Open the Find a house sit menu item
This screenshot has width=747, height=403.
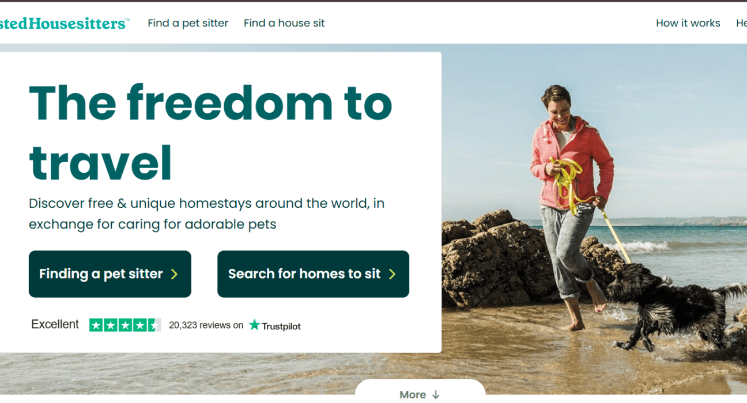[x=284, y=23]
